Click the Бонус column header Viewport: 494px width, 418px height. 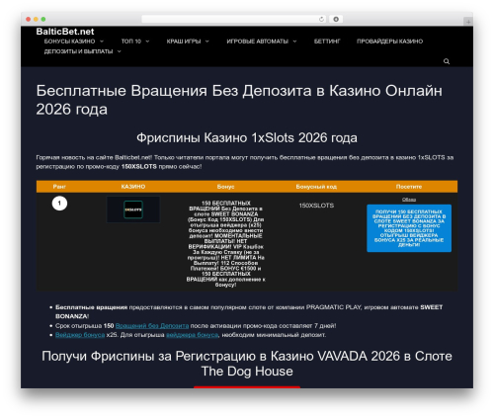(225, 187)
